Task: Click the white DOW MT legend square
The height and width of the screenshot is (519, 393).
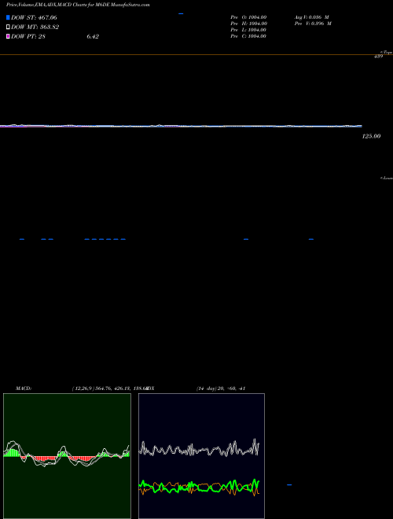Action: tap(8, 28)
